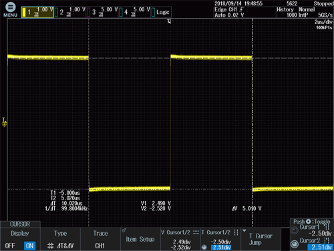Open the Logic channel indicator
This screenshot has width=334, height=251.
coord(160,12)
